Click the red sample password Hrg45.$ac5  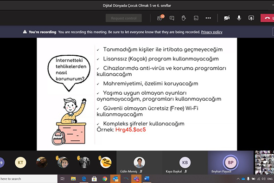click(130, 130)
